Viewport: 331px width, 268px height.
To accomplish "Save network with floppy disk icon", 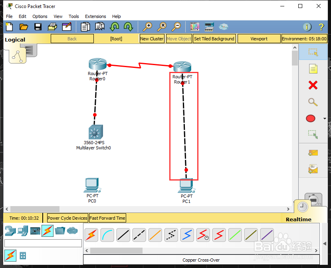I will pos(38,27).
